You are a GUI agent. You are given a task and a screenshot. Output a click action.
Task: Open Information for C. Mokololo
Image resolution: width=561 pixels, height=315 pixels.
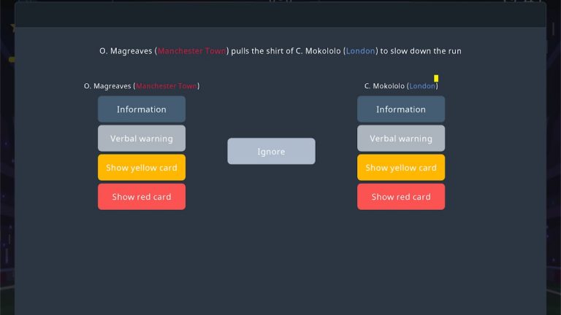pos(400,109)
